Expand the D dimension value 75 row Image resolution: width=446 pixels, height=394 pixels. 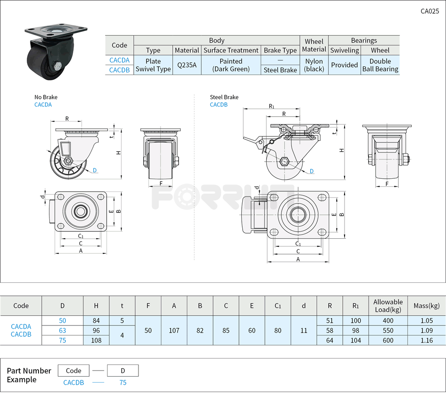[63, 341]
